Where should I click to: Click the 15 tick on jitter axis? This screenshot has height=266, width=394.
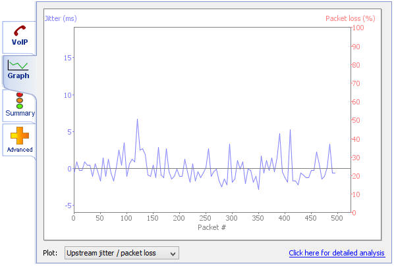tap(68, 58)
